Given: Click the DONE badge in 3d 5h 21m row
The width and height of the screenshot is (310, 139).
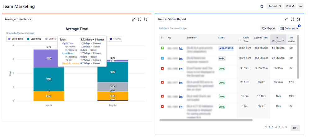Looking at the screenshot, I should click(x=221, y=69).
